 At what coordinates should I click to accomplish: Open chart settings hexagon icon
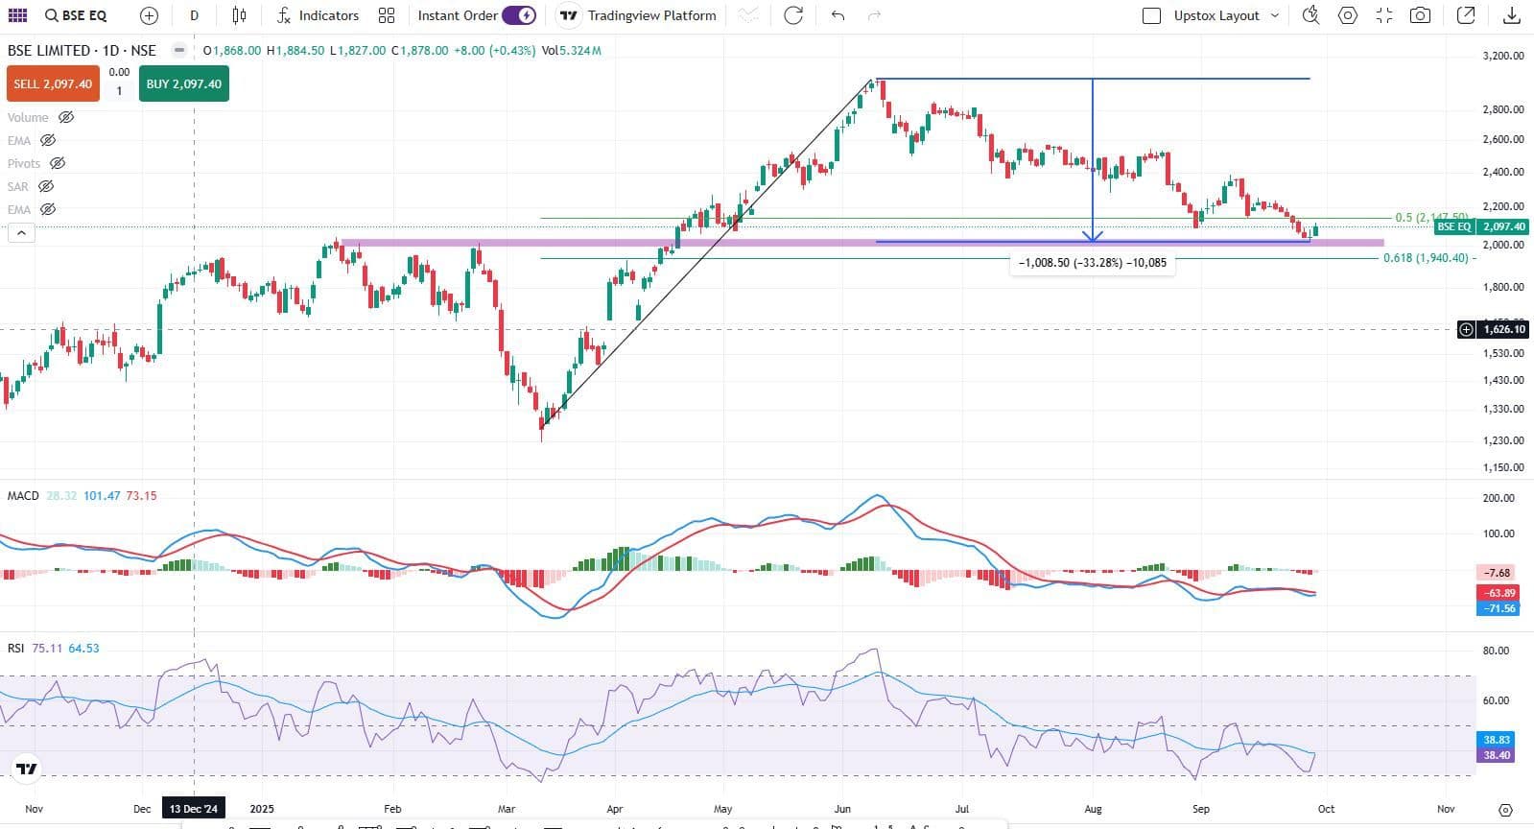click(1348, 15)
